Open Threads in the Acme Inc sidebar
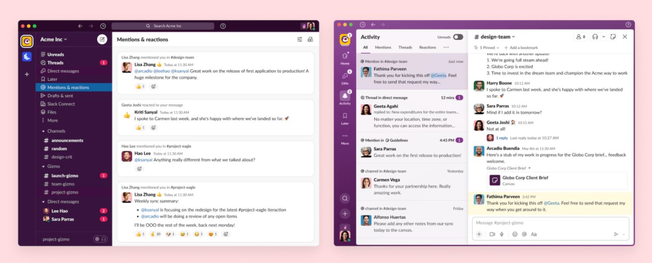This screenshot has width=652, height=263. click(73, 63)
